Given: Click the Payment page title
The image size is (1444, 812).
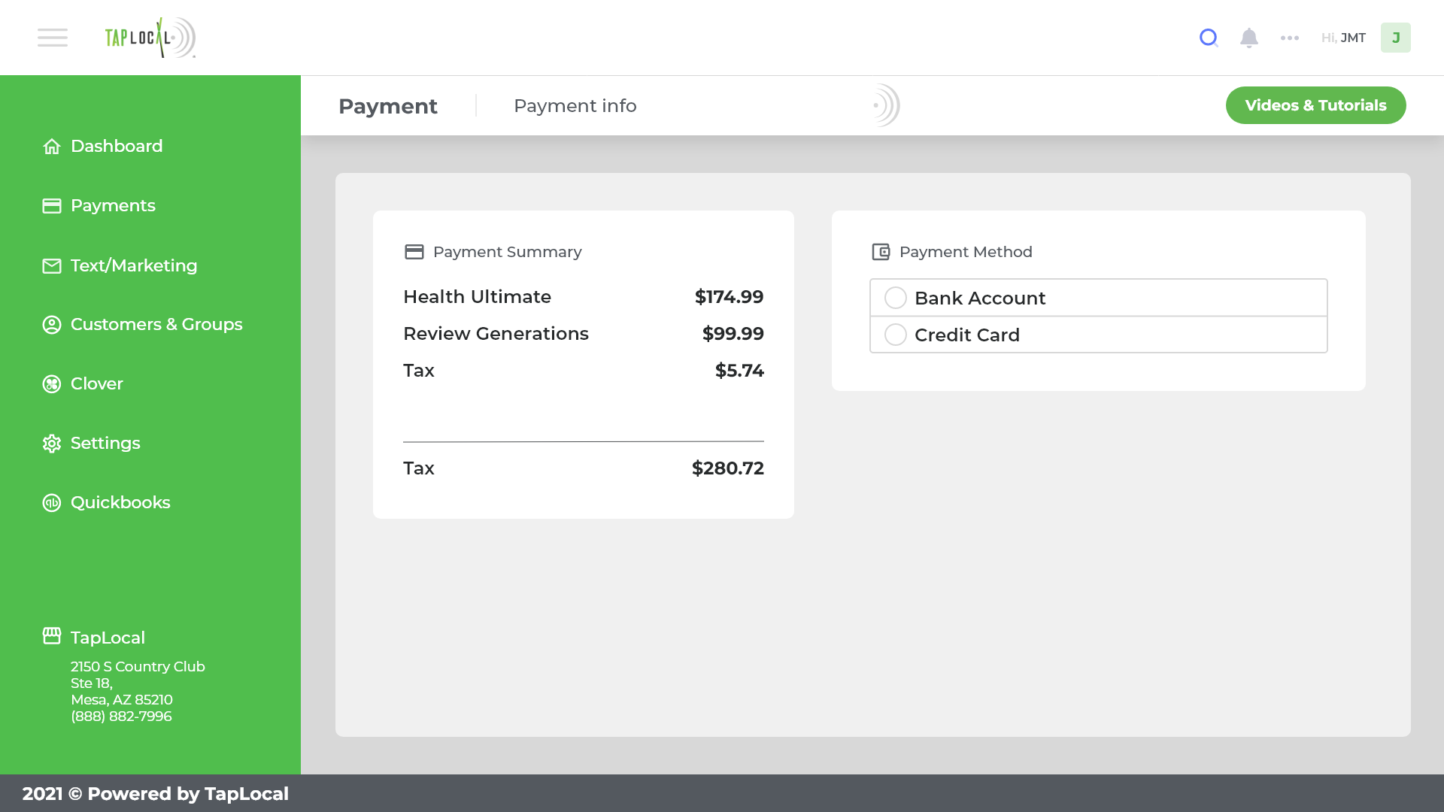Looking at the screenshot, I should (x=388, y=106).
